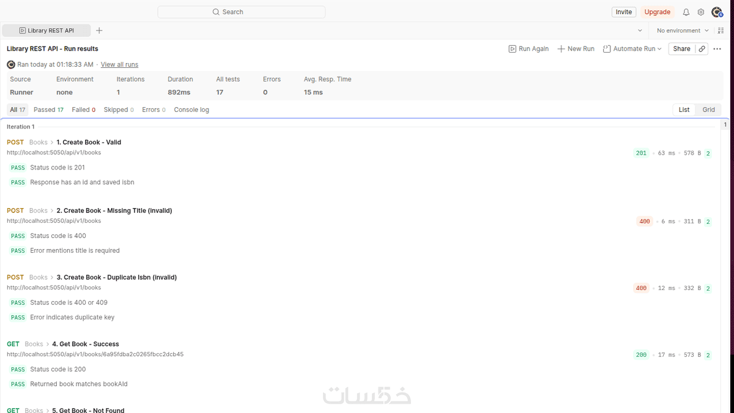Click Run Again play icon

tap(513, 49)
